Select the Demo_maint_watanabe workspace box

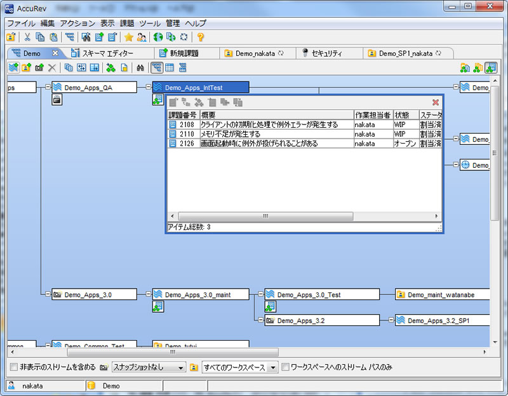(x=442, y=294)
